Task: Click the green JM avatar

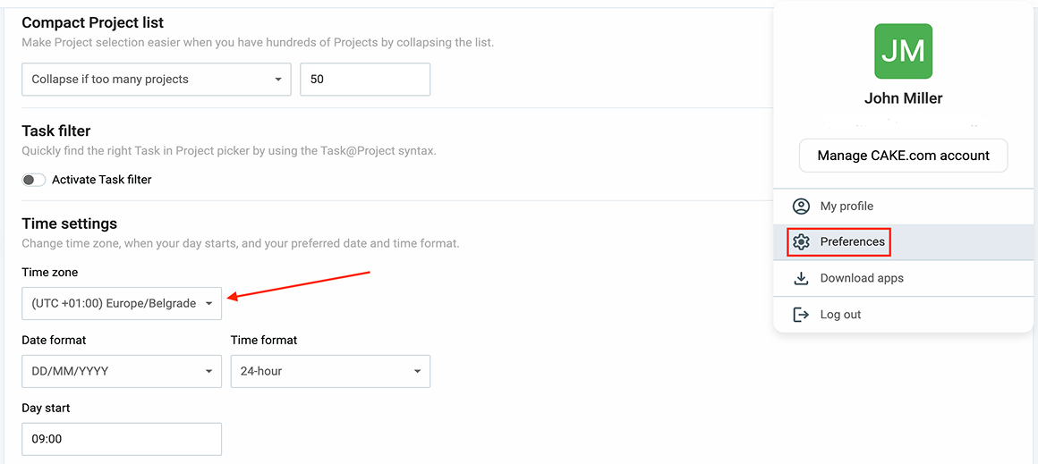Action: click(903, 52)
